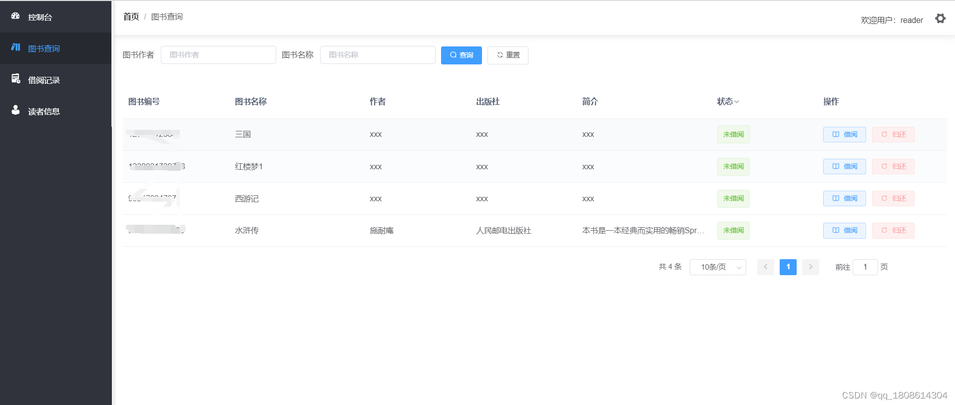Borrow the book 三国
Image resolution: width=955 pixels, height=405 pixels.
(844, 135)
